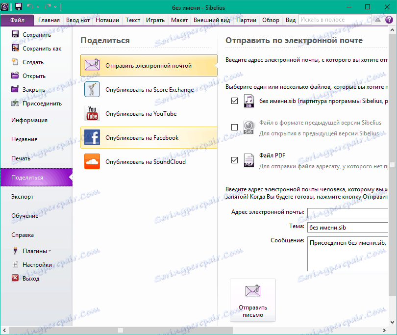Screen dimensions: 397x335
Task: Open the Обзор ribbon tab
Action: point(271,20)
